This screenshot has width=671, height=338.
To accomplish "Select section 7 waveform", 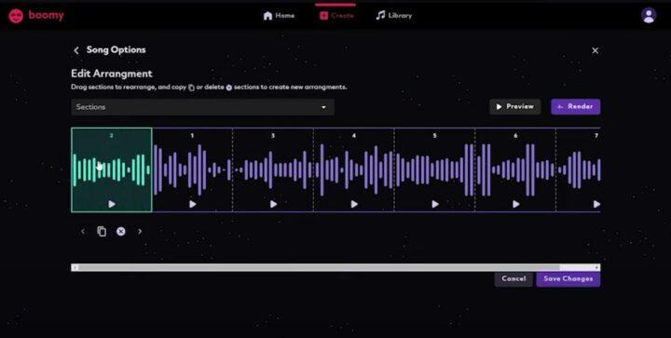I will [579, 169].
